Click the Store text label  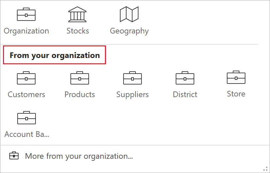pyautogui.click(x=236, y=94)
